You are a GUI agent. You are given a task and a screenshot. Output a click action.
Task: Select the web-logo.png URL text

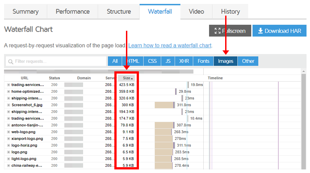[x=23, y=132]
